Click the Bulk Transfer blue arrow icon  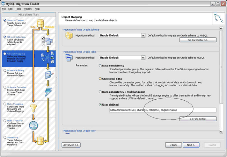[34, 126]
